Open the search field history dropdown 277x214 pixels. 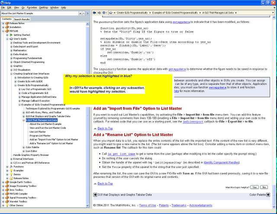point(81,14)
